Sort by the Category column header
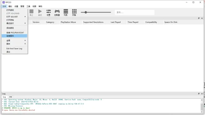 [x=50, y=22]
